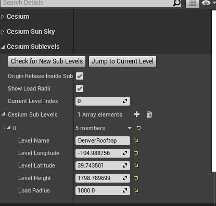Screen dimensions: 216x206
Task: Click the '5 members' text
Action: pos(90,128)
